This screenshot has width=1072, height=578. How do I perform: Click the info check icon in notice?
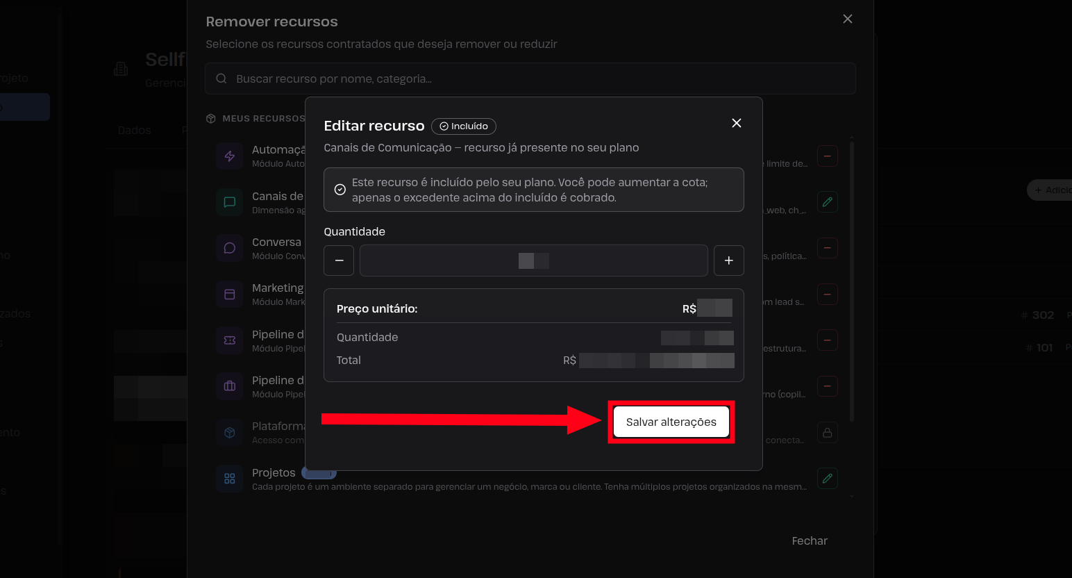tap(340, 190)
